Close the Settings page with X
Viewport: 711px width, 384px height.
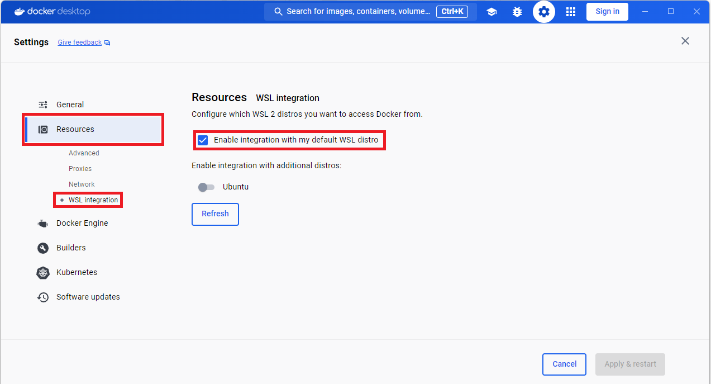coord(685,41)
